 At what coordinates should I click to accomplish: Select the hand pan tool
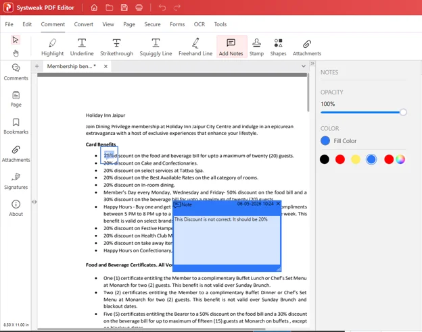coord(16,53)
